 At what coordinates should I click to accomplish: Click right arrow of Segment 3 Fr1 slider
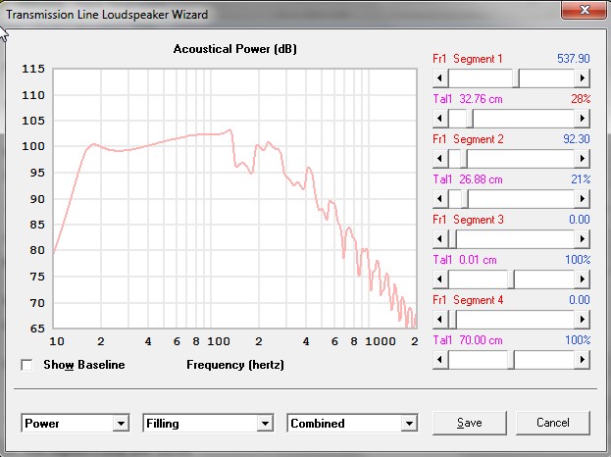pyautogui.click(x=583, y=239)
